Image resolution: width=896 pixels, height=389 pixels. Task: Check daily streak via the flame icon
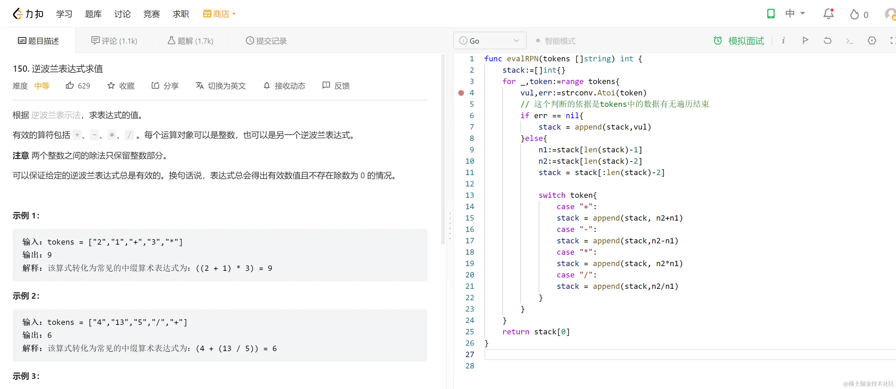[x=854, y=14]
